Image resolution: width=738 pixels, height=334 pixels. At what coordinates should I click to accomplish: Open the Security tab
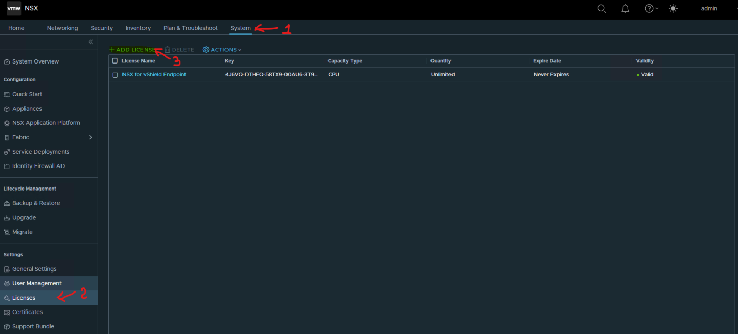(x=101, y=28)
